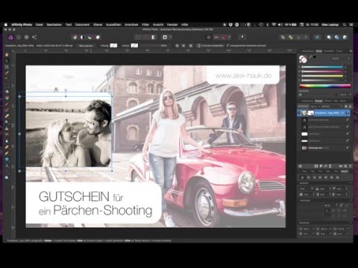Open the Bearbeiten menu
Screen dimensions: 358x268
[54, 25]
